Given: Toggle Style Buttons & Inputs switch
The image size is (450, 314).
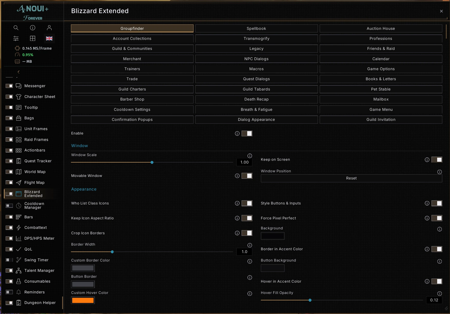Looking at the screenshot, I should 437,203.
